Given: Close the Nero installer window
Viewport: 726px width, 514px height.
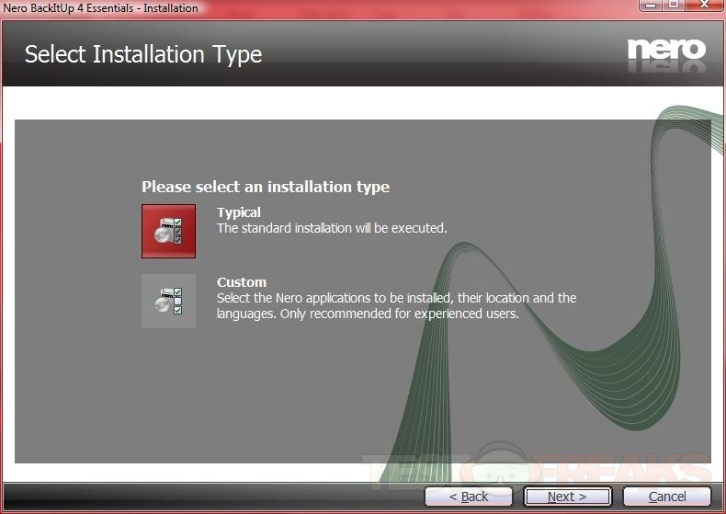Looking at the screenshot, I should tap(704, 6).
